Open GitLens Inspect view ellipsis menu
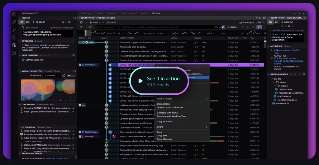The width and height of the screenshot is (319, 165). 73,13
